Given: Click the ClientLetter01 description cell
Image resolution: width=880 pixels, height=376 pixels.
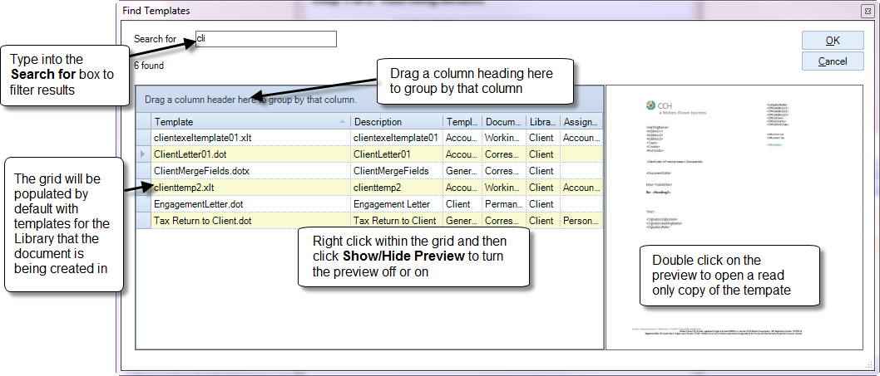Looking at the screenshot, I should click(397, 154).
